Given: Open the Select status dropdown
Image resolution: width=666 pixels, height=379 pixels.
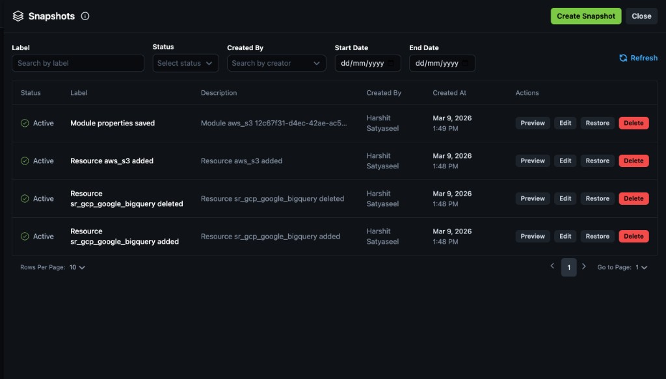Looking at the screenshot, I should [186, 63].
